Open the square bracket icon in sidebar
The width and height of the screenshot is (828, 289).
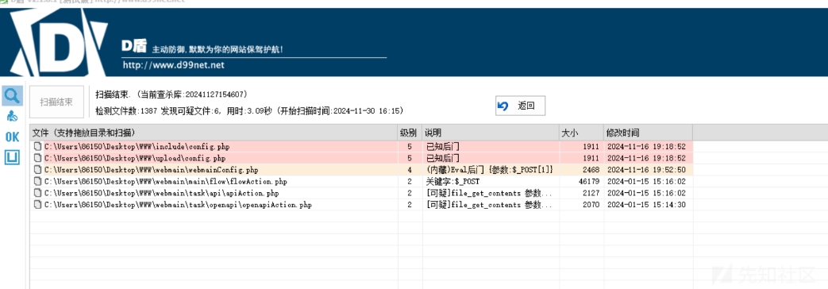pyautogui.click(x=12, y=157)
